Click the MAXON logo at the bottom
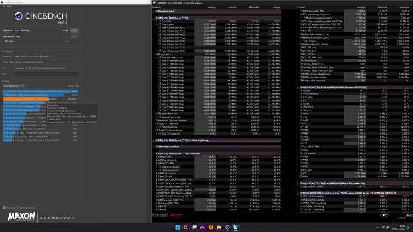The image size is (413, 232). [x=21, y=217]
